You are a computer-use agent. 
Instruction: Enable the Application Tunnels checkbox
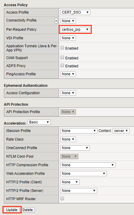click(x=62, y=48)
